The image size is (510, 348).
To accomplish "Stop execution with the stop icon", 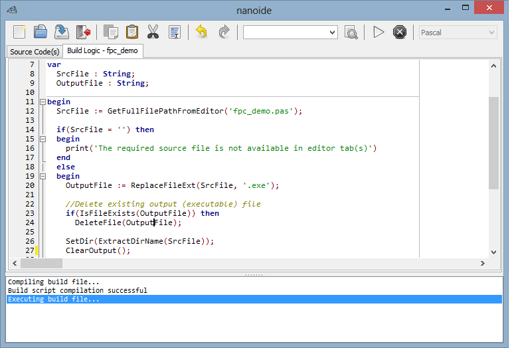I will coord(399,32).
